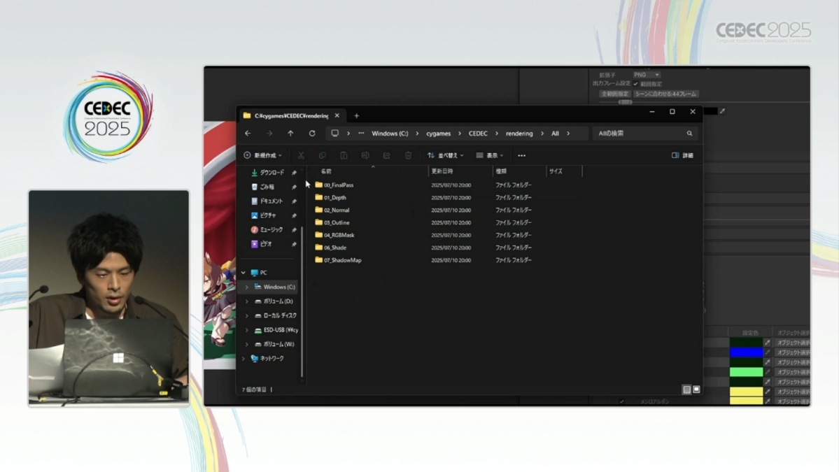Click the pin icon beside ごみ箱
839x472 pixels.
(x=294, y=187)
